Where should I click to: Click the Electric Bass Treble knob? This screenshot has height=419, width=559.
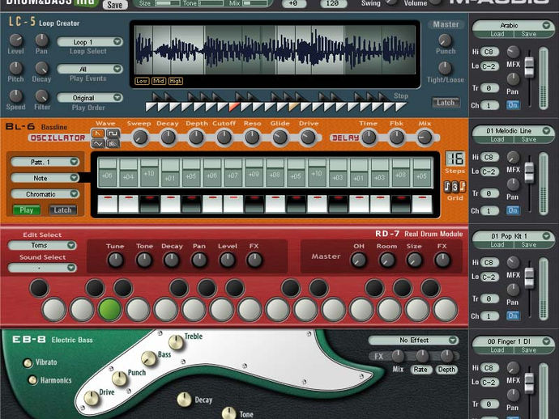point(176,342)
